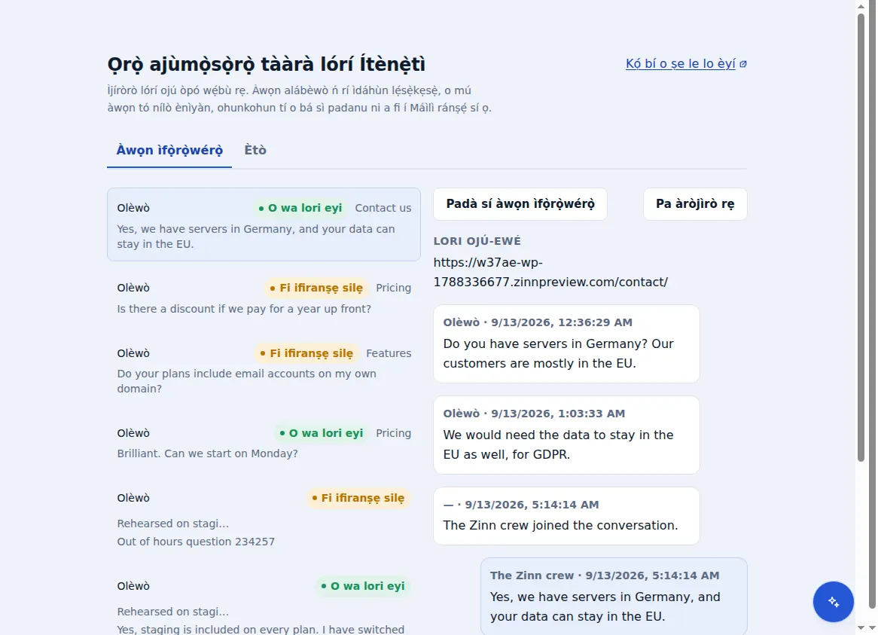Click the 'Fi ifiranṣẹ silẹ' badge on the yearly discount row
The height and width of the screenshot is (635, 878).
(x=316, y=288)
